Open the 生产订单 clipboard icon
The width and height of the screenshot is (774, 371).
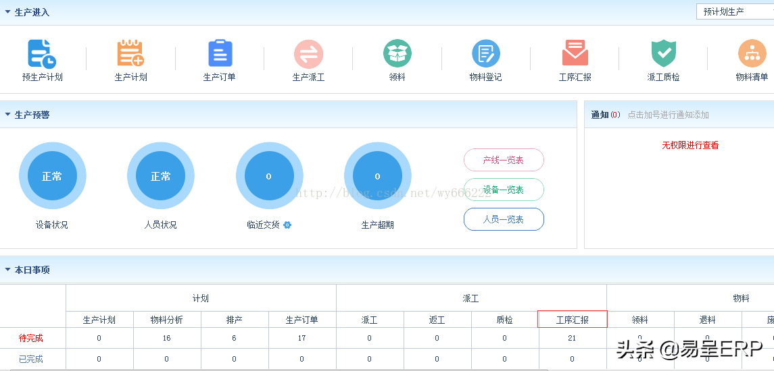pyautogui.click(x=220, y=53)
